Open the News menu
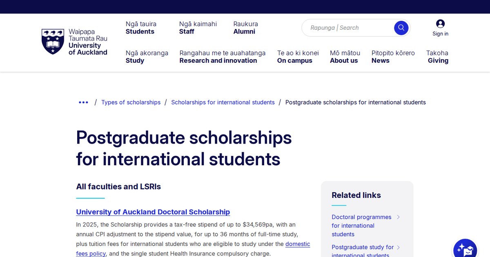Viewport: 490px width, 257px height. click(393, 57)
